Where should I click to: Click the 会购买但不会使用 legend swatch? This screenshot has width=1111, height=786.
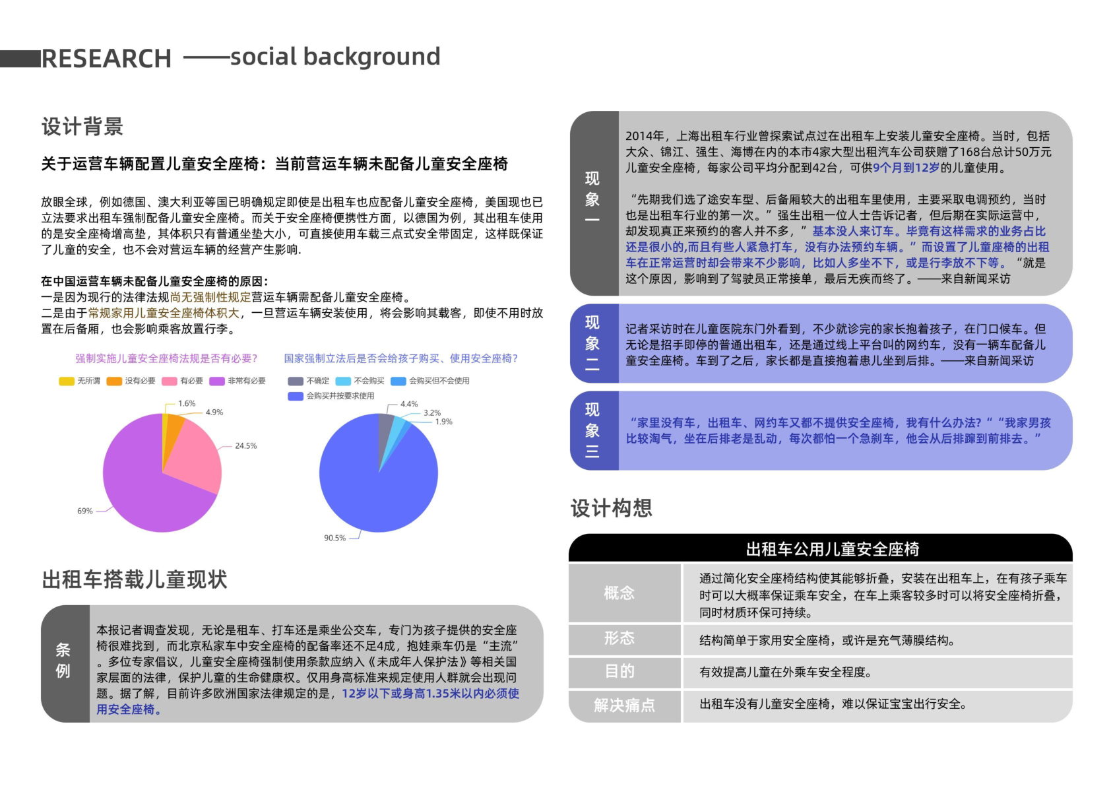pyautogui.click(x=398, y=381)
